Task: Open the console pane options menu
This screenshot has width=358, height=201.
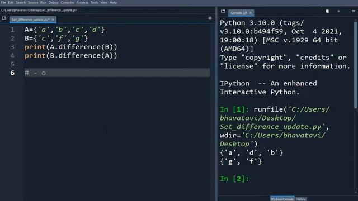Action: click(x=354, y=11)
